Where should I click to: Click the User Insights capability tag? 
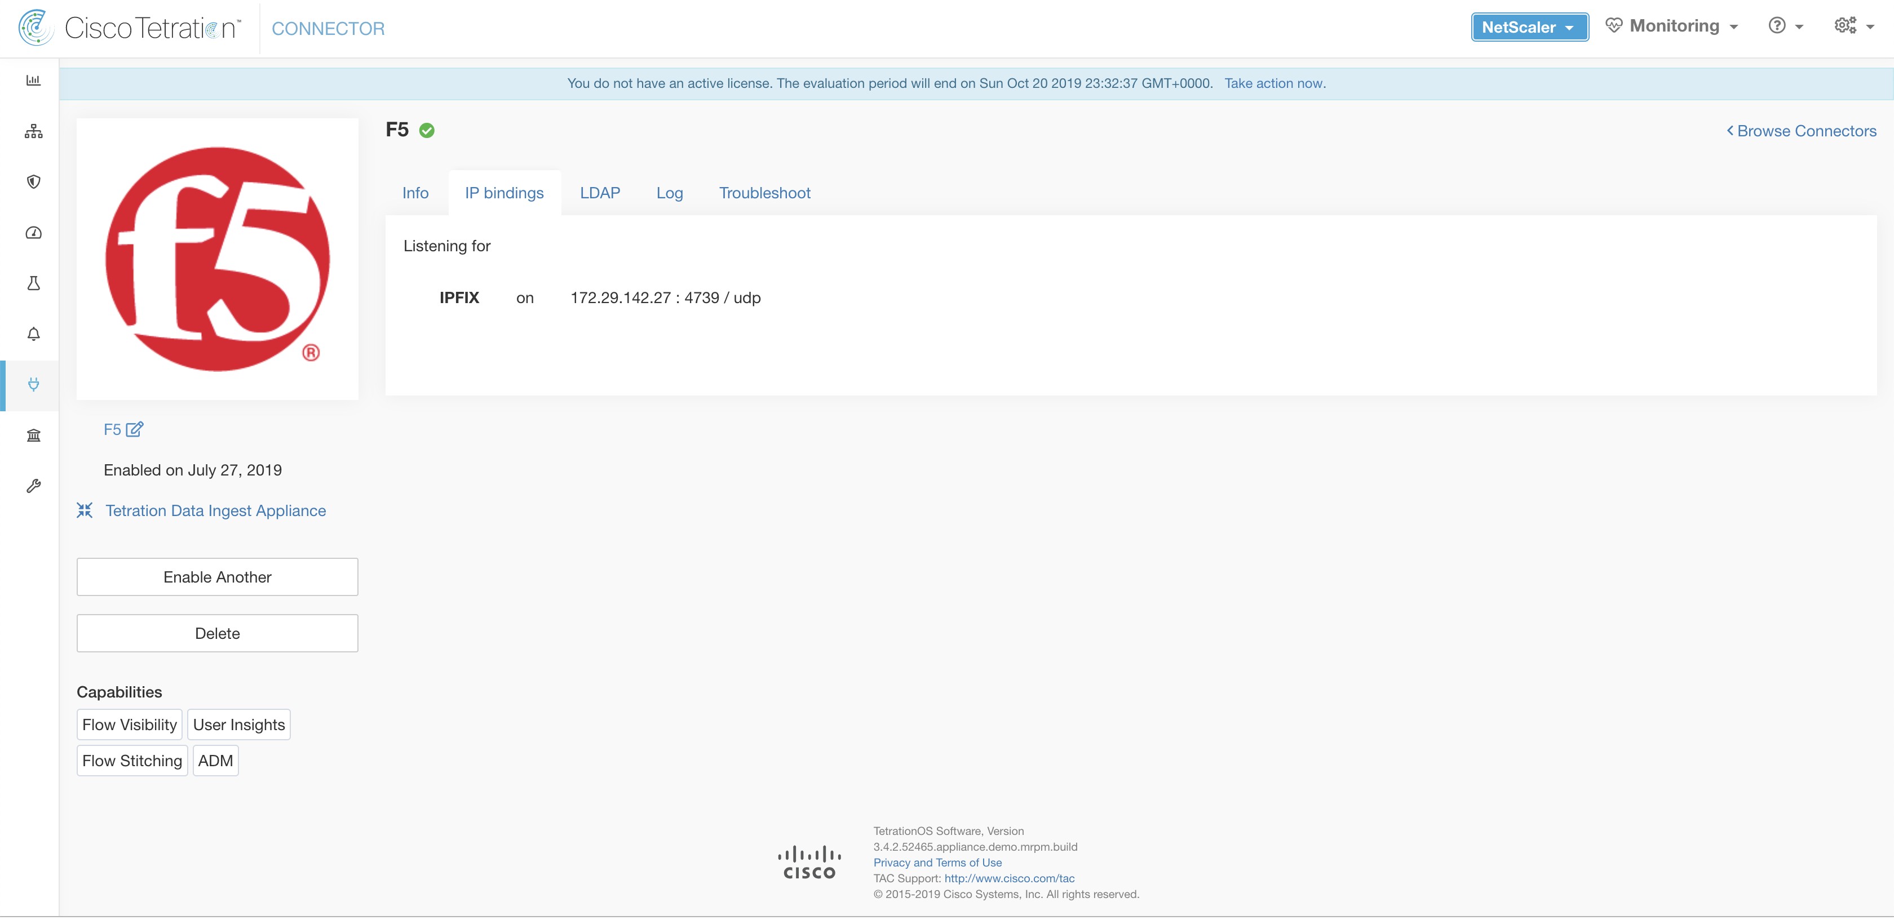click(x=239, y=725)
